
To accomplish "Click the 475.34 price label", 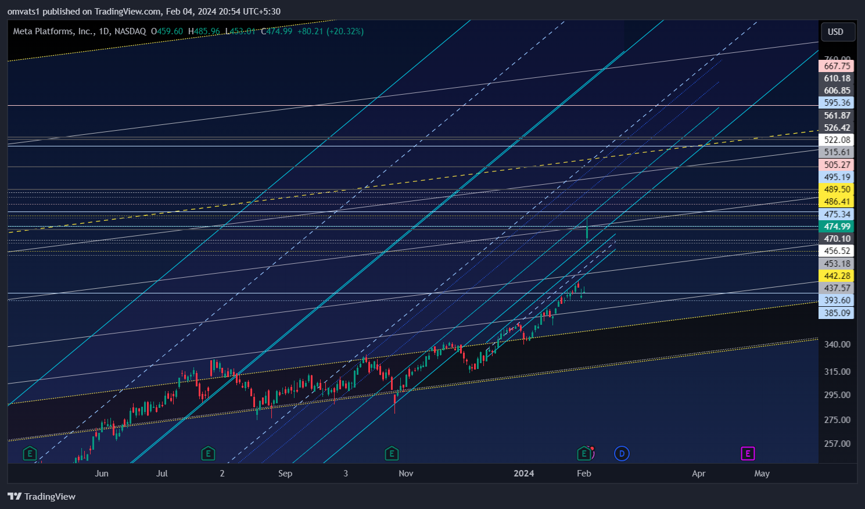I will [837, 214].
